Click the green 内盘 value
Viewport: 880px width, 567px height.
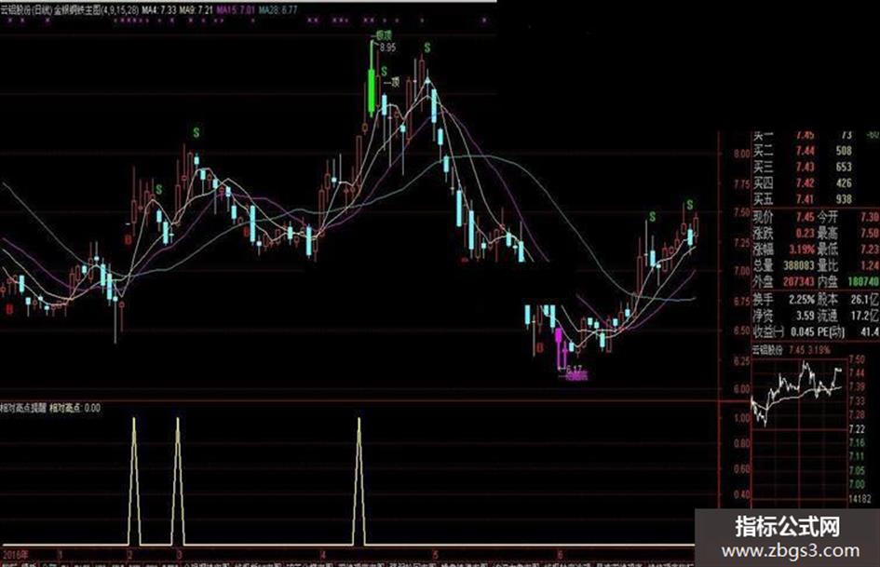(x=864, y=280)
